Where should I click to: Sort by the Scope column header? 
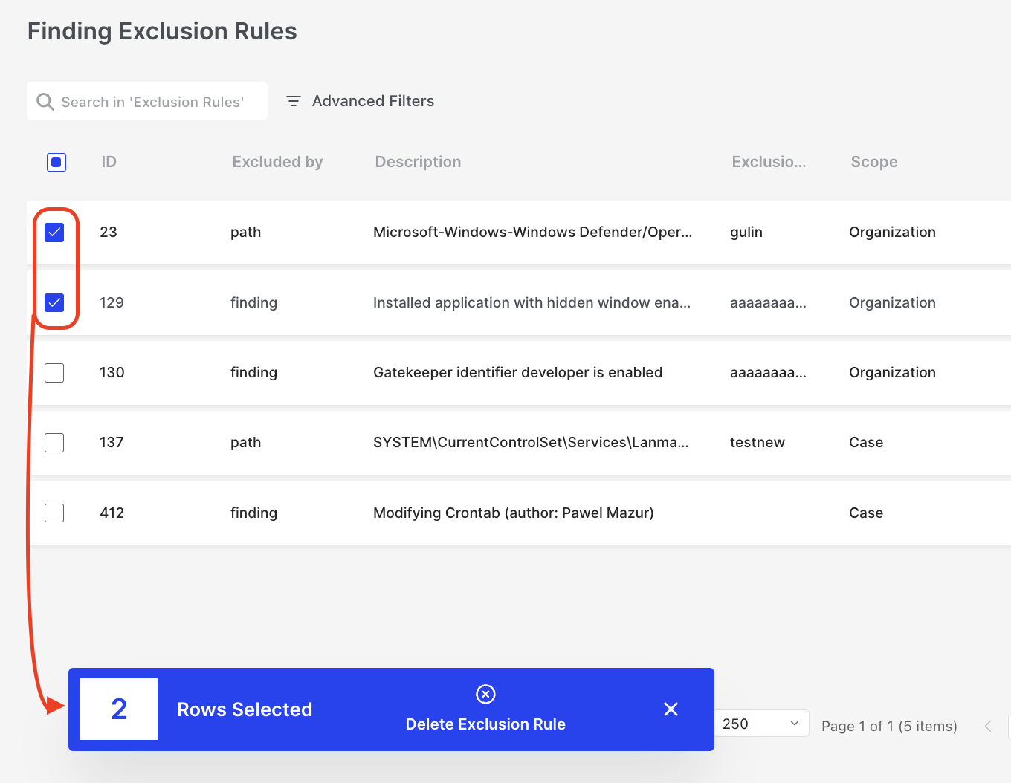point(873,162)
